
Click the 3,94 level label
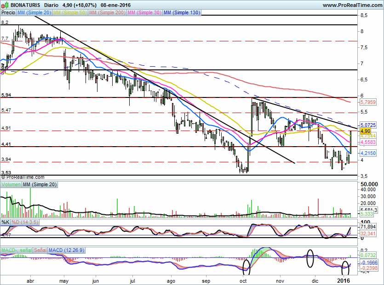pos(6,160)
